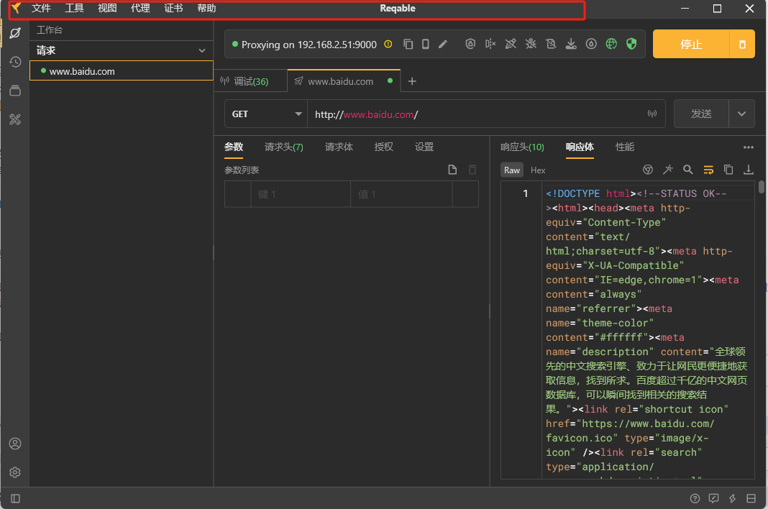Viewport: 768px width, 509px height.
Task: Open the 视图 menu
Action: coord(107,9)
